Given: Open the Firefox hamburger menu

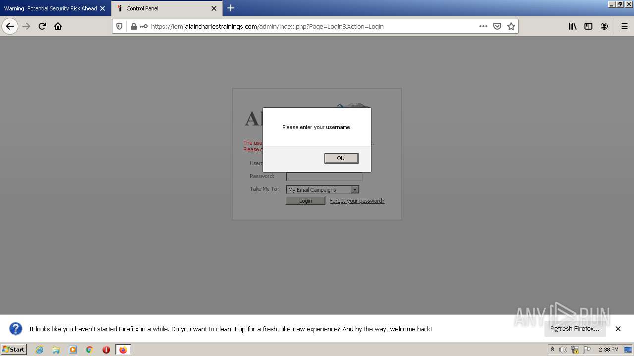Looking at the screenshot, I should click(624, 26).
